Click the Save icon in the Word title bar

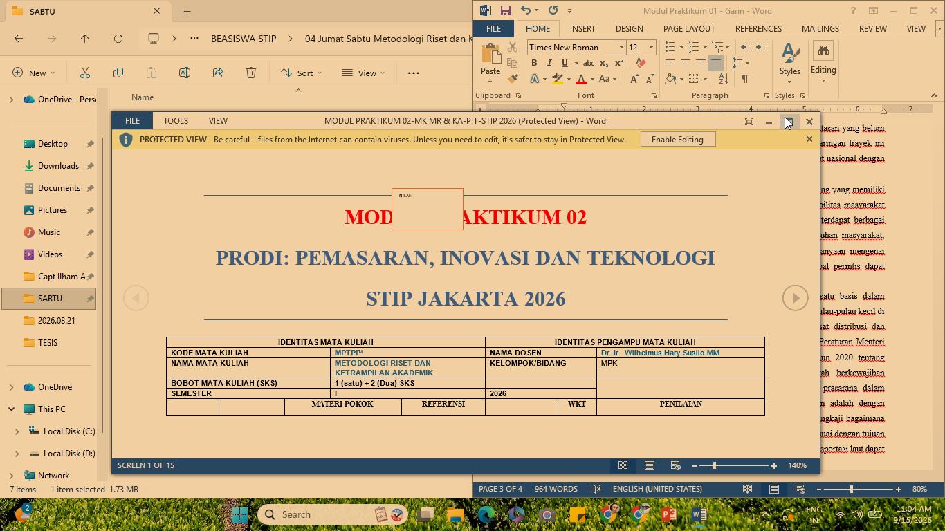506,10
